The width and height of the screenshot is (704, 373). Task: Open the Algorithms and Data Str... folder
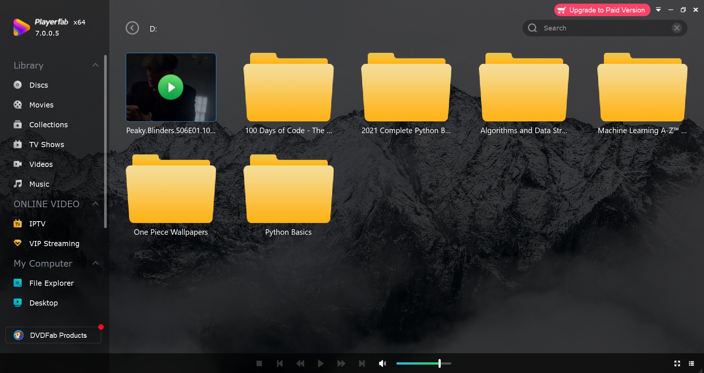pos(524,87)
